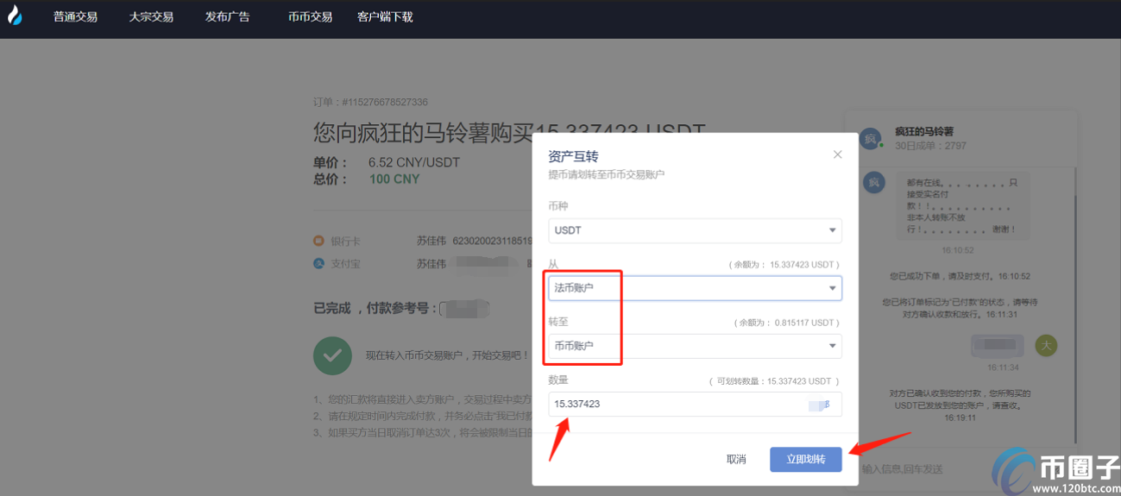Click the seller avatar beside 疯狂的马铃薯
The image size is (1121, 496).
click(870, 138)
